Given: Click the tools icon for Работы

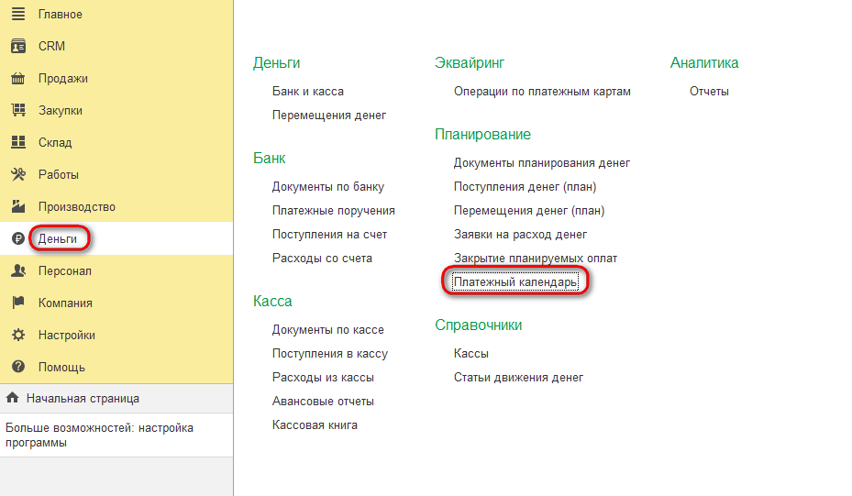Looking at the screenshot, I should (x=18, y=174).
